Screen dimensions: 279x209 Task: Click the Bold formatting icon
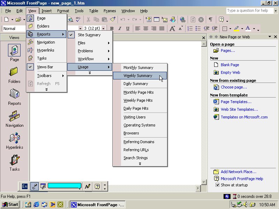[112, 29]
